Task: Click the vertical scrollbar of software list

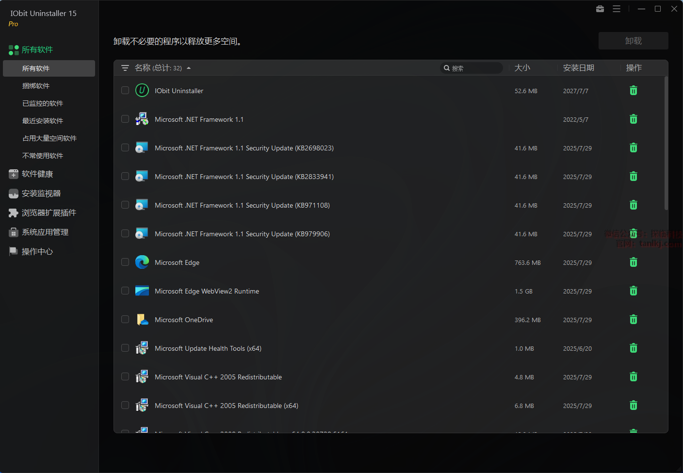Action: pos(666,143)
